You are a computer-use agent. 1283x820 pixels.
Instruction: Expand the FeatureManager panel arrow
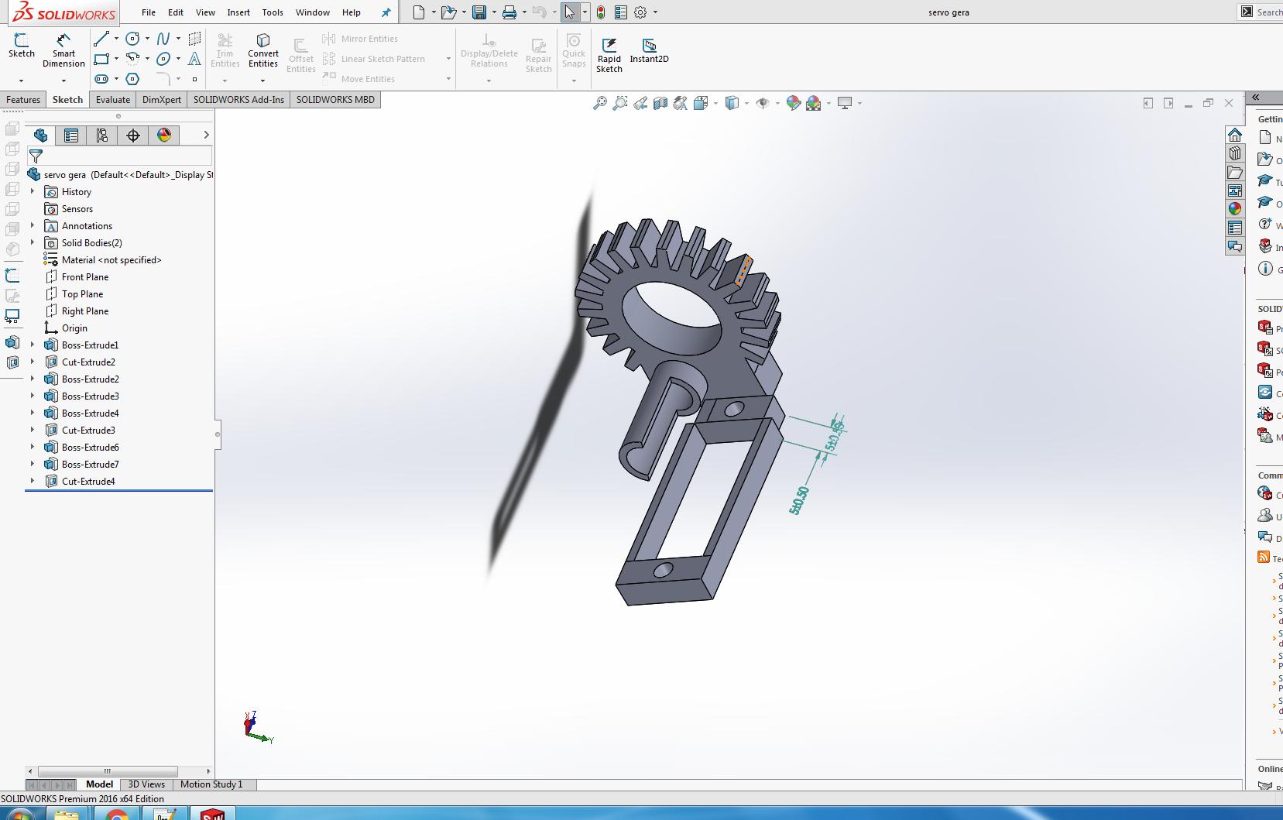[x=206, y=136]
